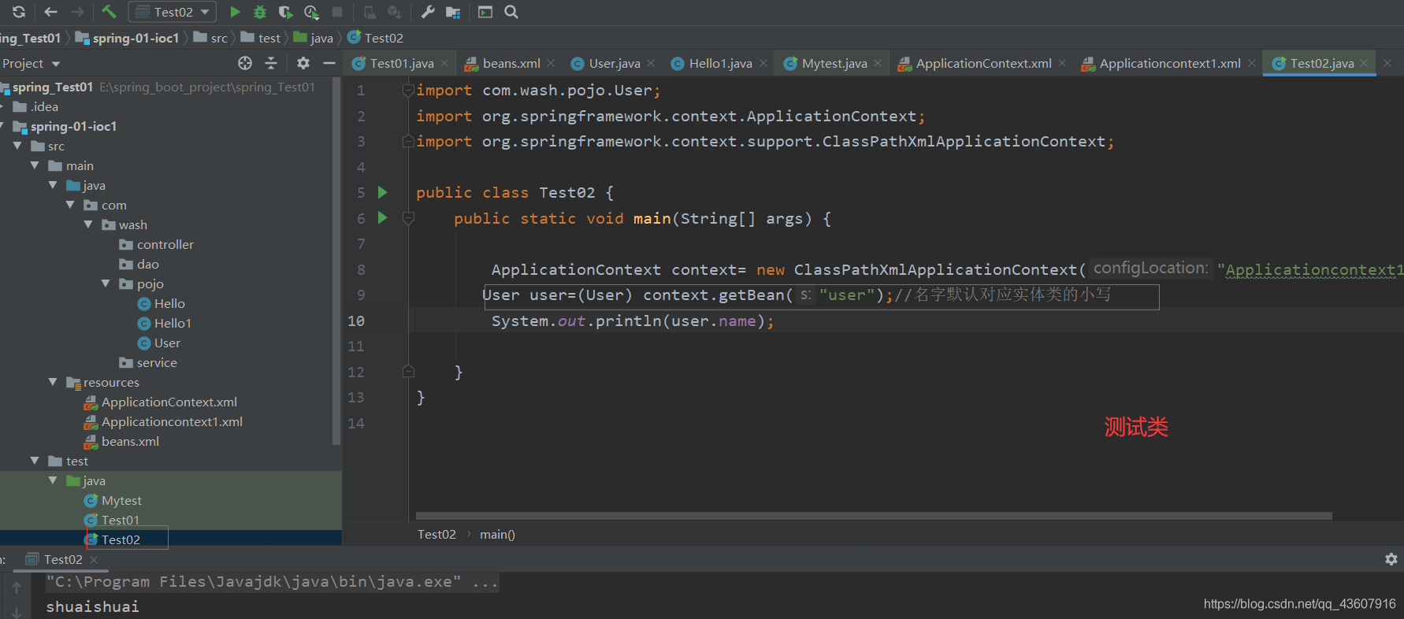Image resolution: width=1404 pixels, height=619 pixels.
Task: Select dao package in tree
Action: pyautogui.click(x=139, y=264)
